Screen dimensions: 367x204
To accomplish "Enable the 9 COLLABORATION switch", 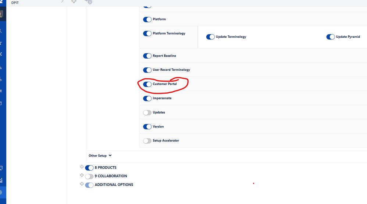I will click(89, 176).
